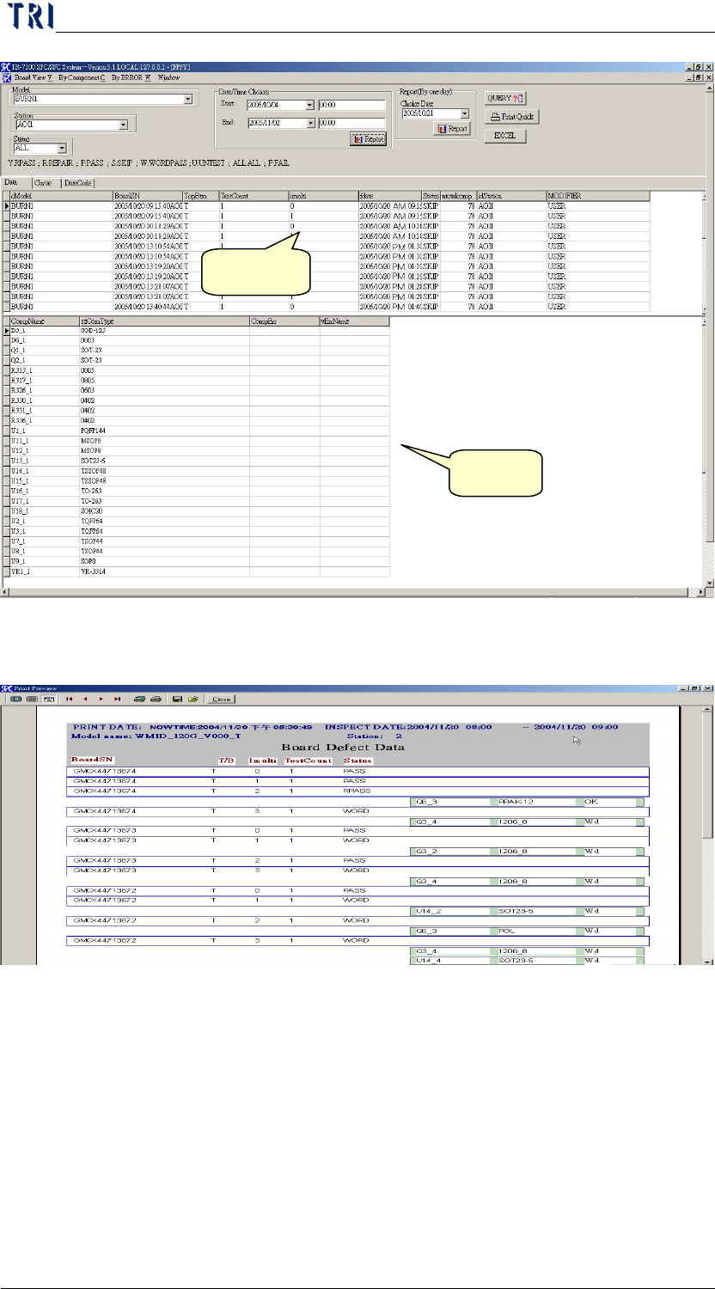Click the BoardSN column header in data grid
Image resolution: width=715 pixels, height=1289 pixels.
[x=148, y=196]
